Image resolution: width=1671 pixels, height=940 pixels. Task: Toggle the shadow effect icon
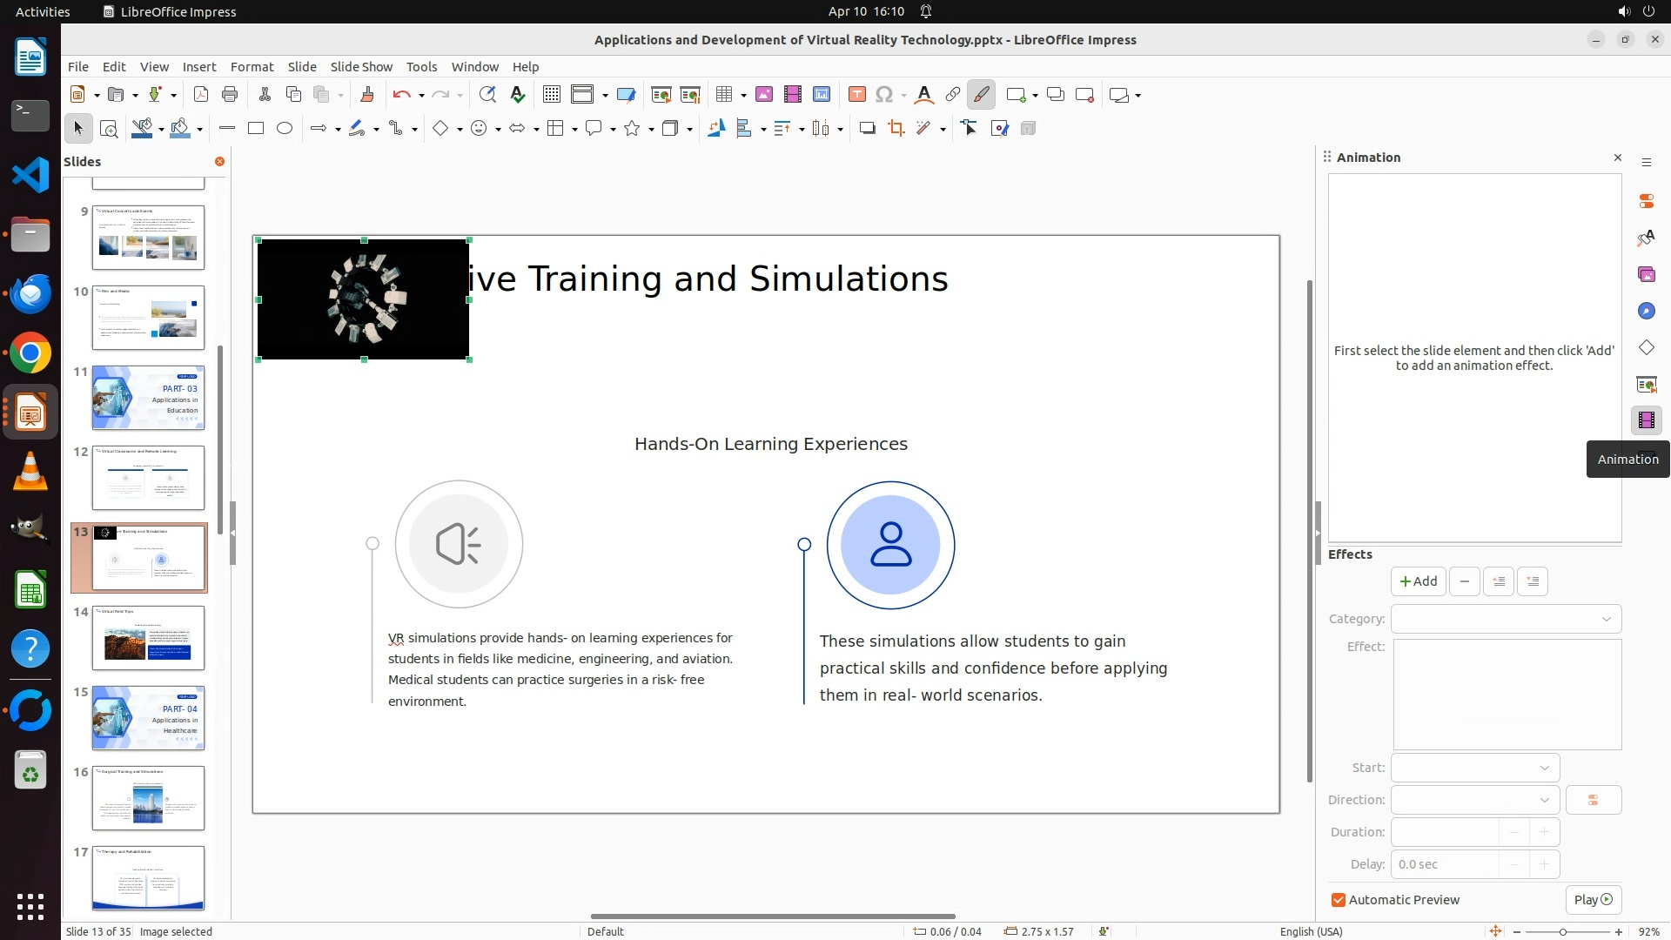pyautogui.click(x=867, y=129)
